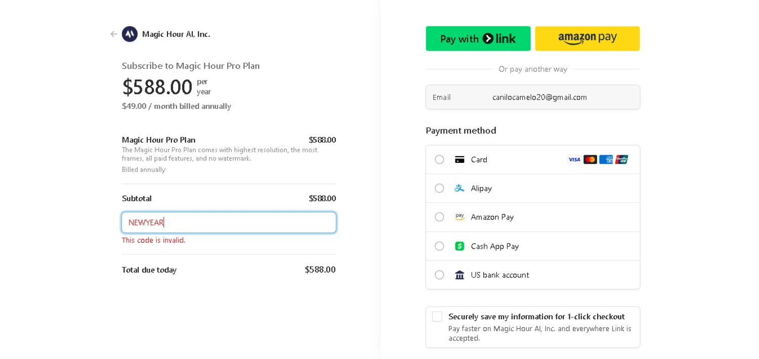Enable the 1-click checkout save checkbox
Image resolution: width=759 pixels, height=359 pixels.
[437, 317]
